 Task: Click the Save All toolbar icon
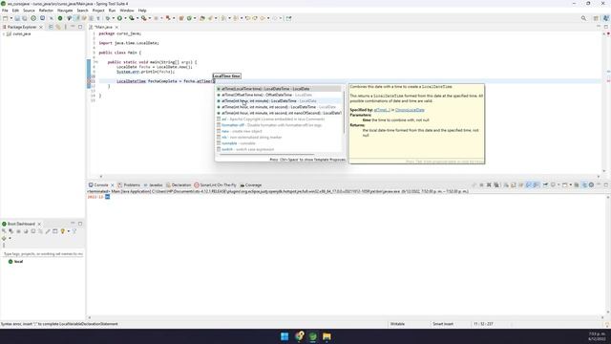pyautogui.click(x=25, y=18)
